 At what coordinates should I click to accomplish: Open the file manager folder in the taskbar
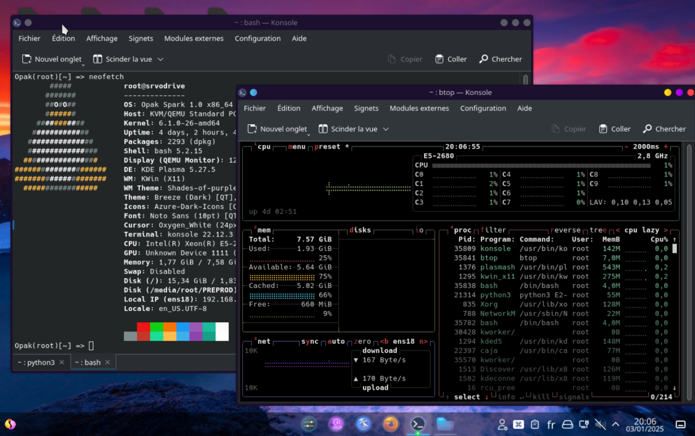pos(445,424)
